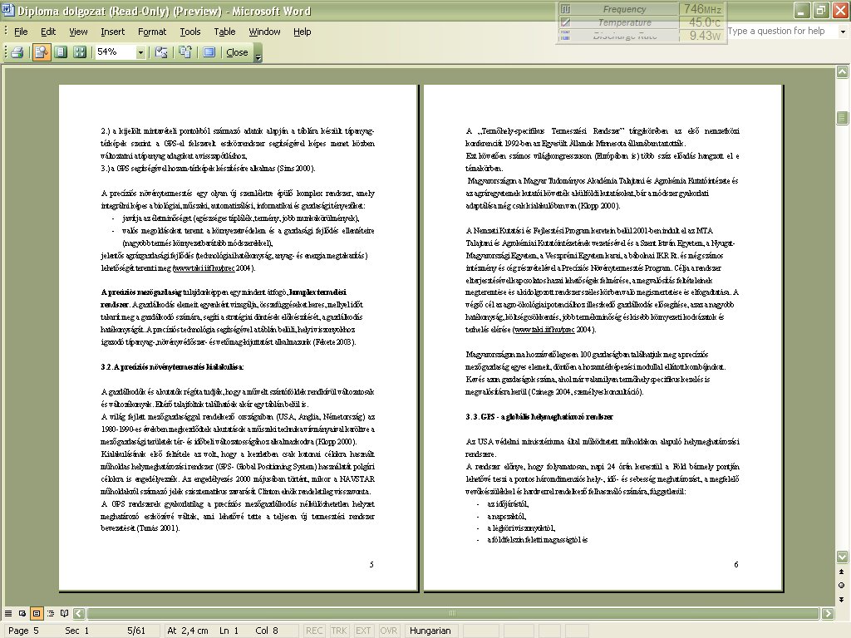The image size is (851, 638).
Task: Toggle REC macro recording in status bar
Action: (x=313, y=631)
